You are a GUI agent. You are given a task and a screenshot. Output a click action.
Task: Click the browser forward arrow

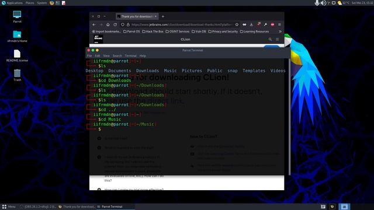click(x=101, y=24)
